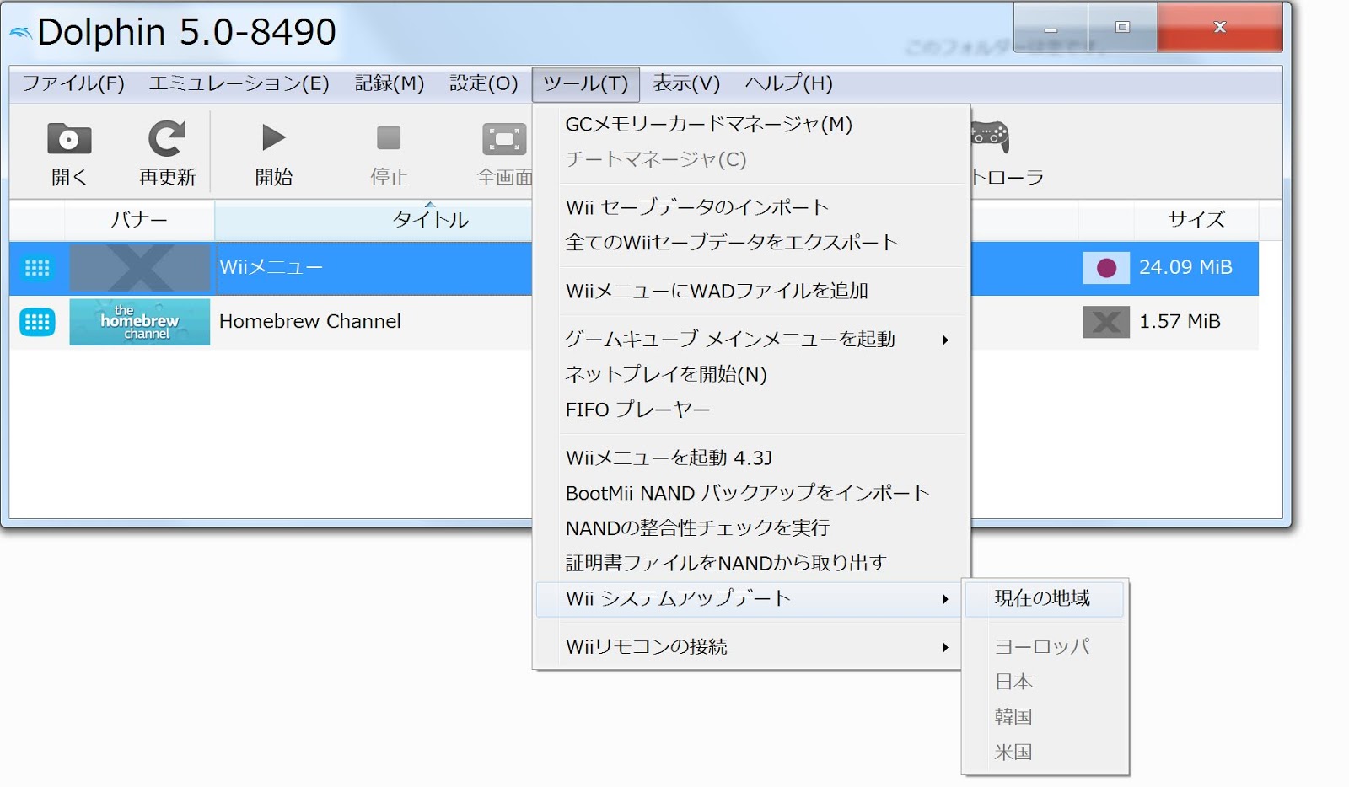Close the Dolphin window
Image resolution: width=1349 pixels, height=787 pixels.
click(1219, 28)
